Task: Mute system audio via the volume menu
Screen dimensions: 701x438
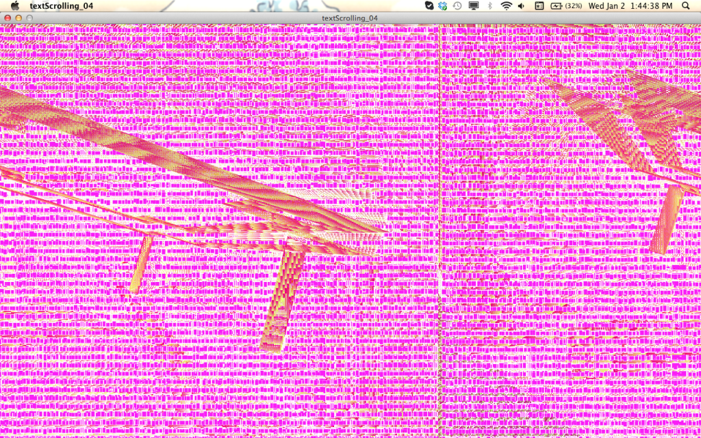Action: pyautogui.click(x=522, y=5)
